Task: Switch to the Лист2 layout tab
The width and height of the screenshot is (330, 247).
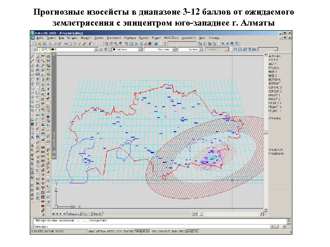Action: click(x=97, y=214)
